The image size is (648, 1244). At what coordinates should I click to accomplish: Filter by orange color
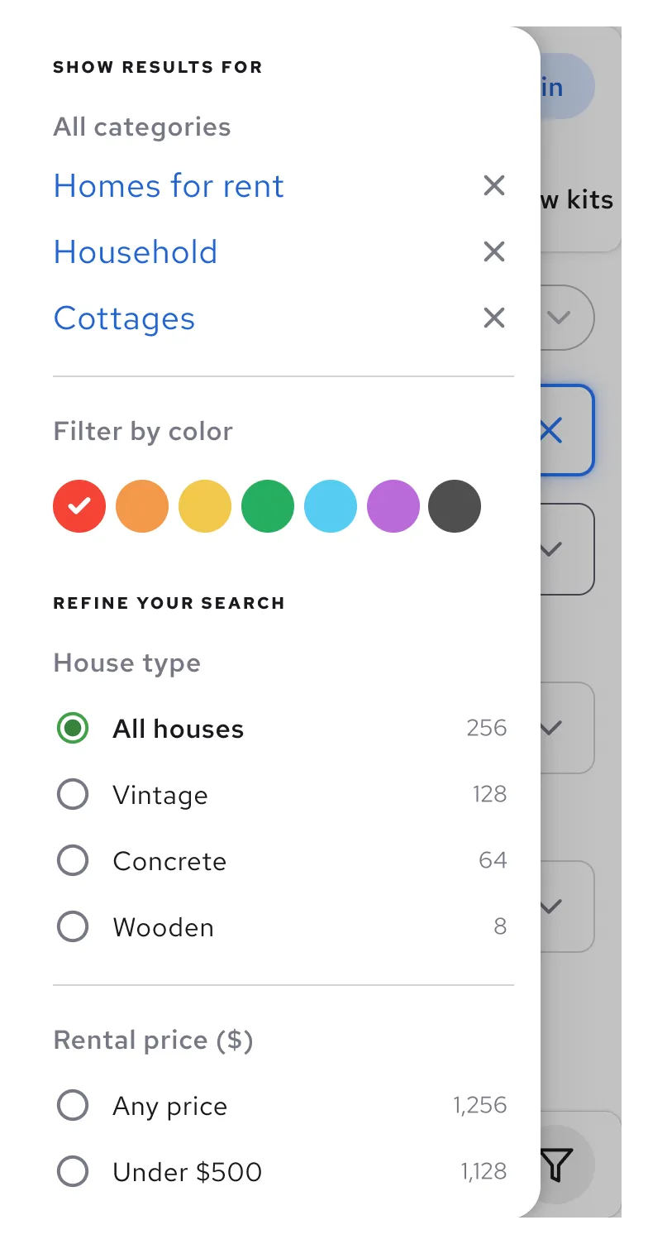pos(142,506)
